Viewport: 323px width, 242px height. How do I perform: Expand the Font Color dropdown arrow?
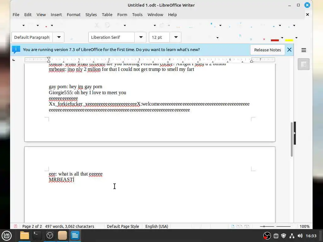tap(282, 38)
